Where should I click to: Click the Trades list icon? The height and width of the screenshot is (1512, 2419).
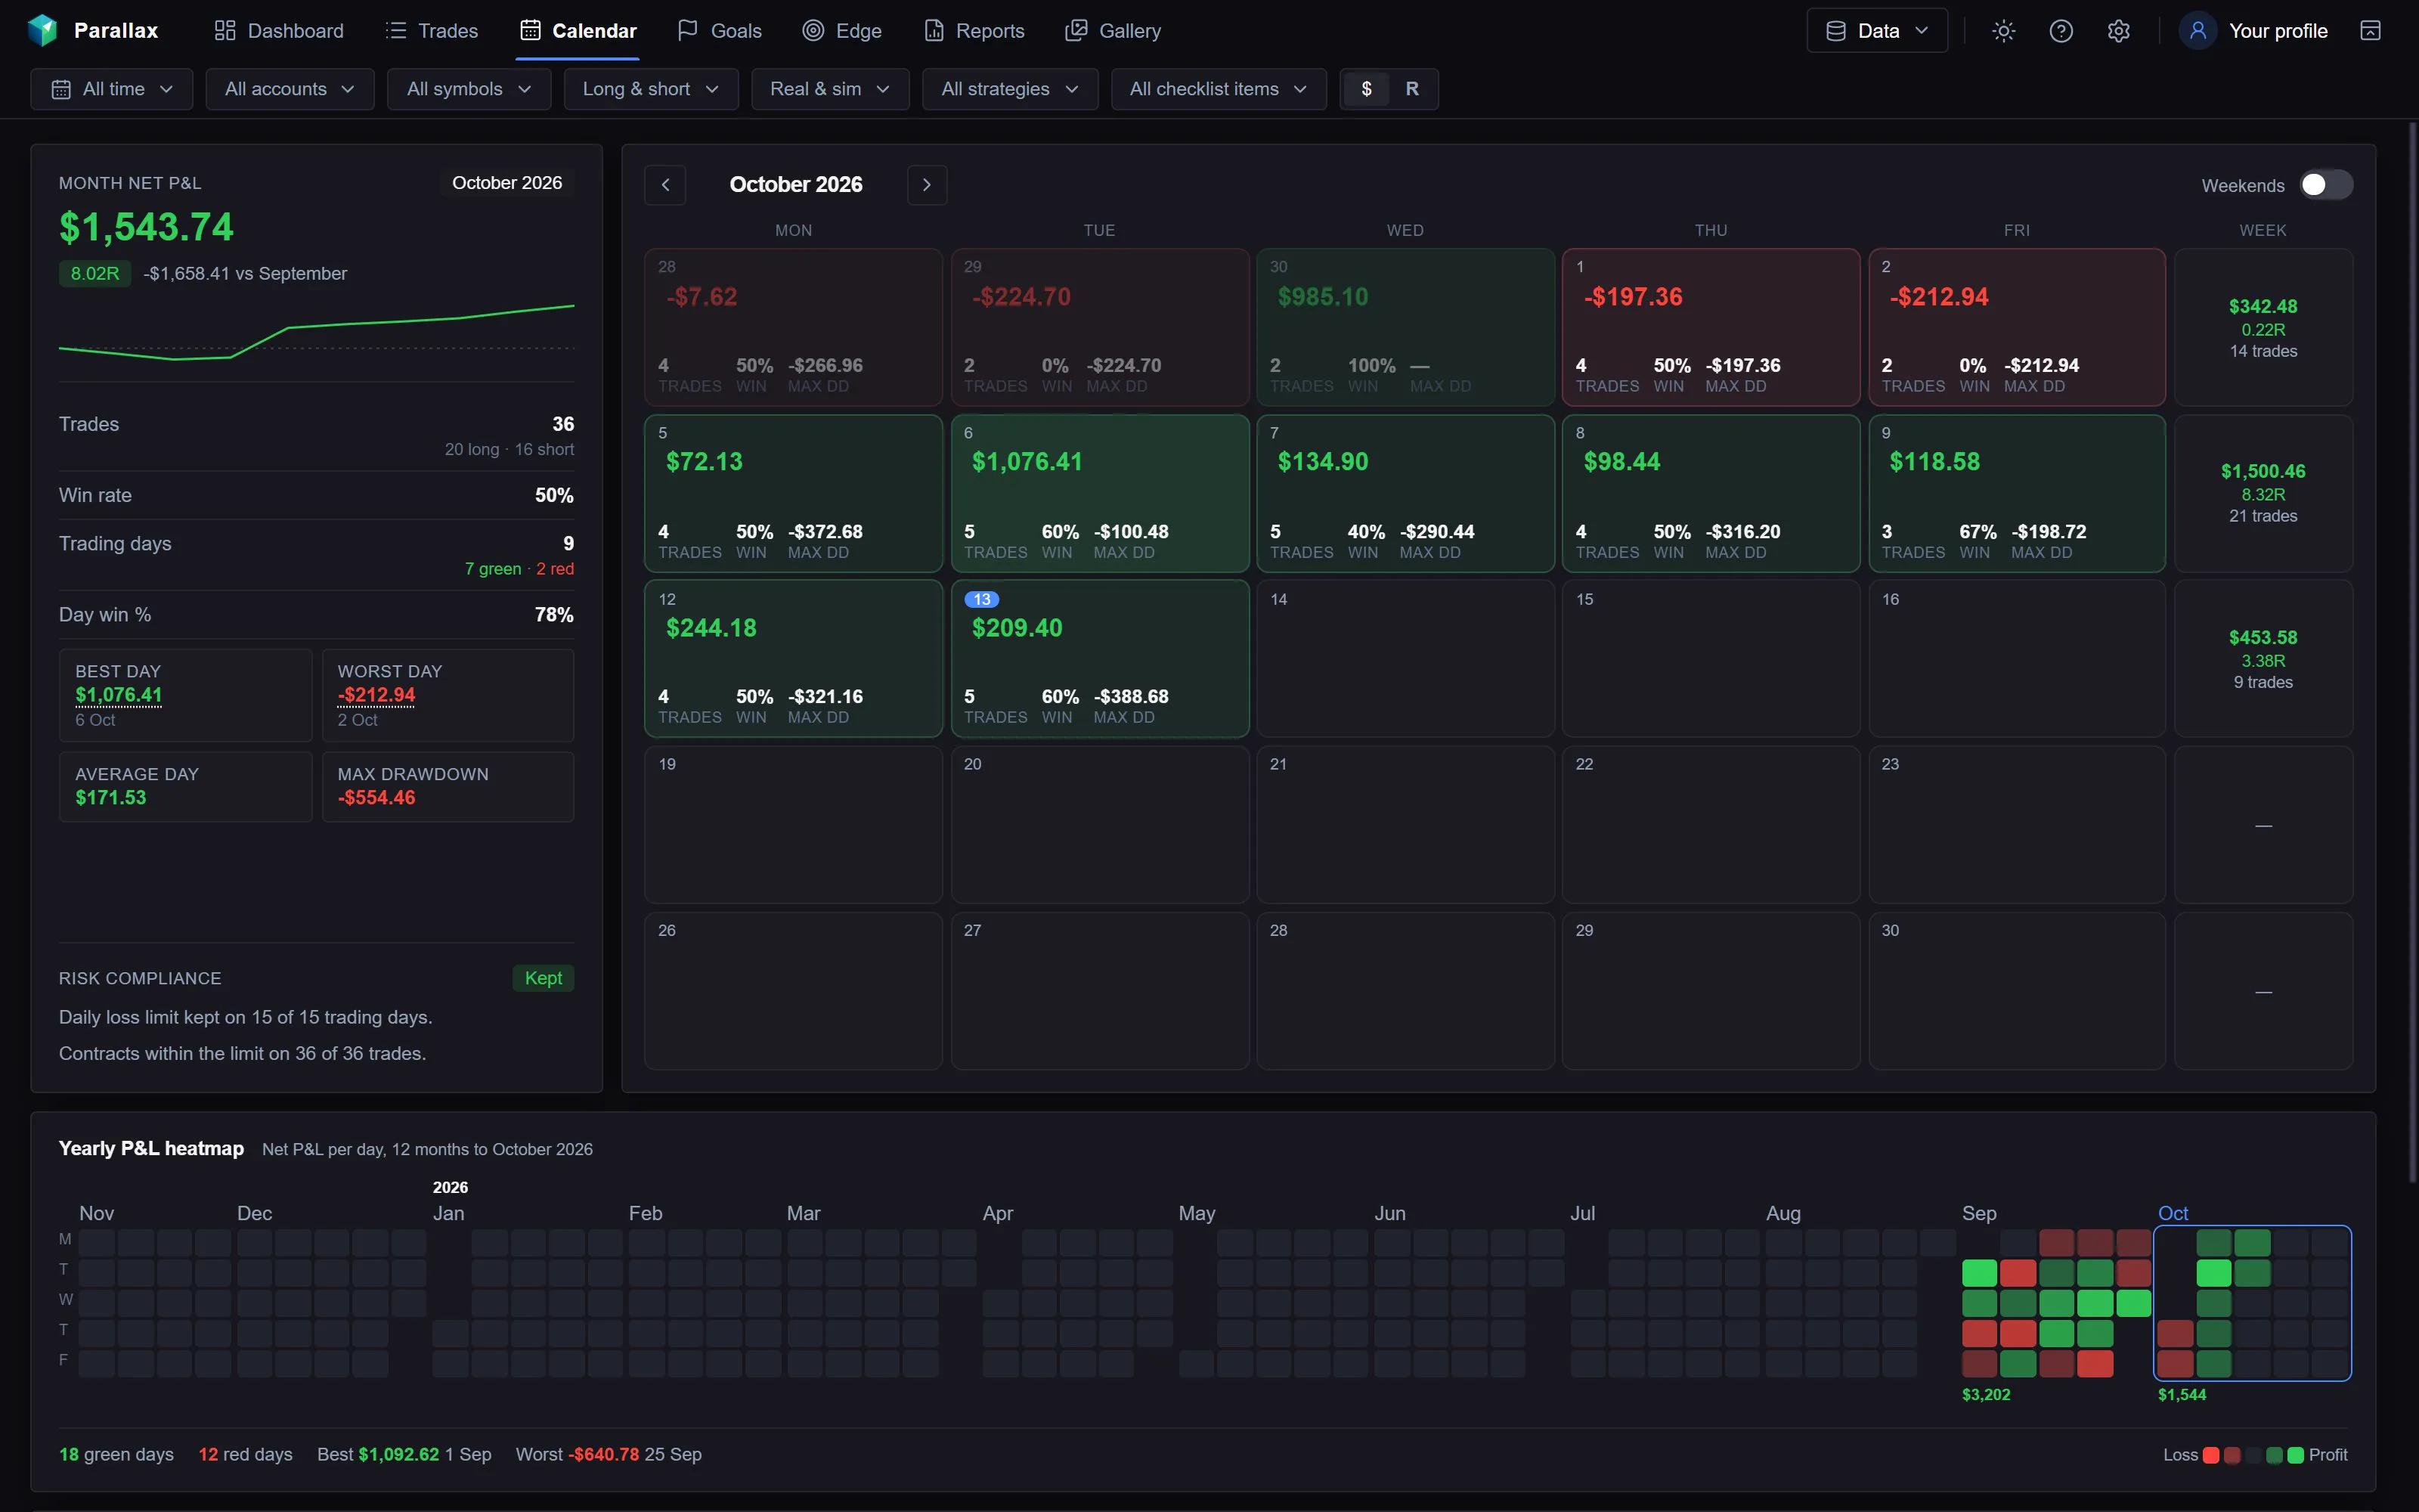[x=396, y=31]
